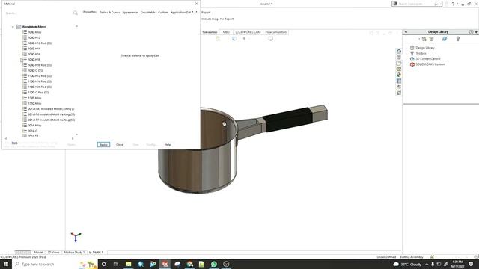Viewport: 479px width, 269px height.
Task: Switch to the 3D Views bottom tab
Action: [x=53, y=253]
